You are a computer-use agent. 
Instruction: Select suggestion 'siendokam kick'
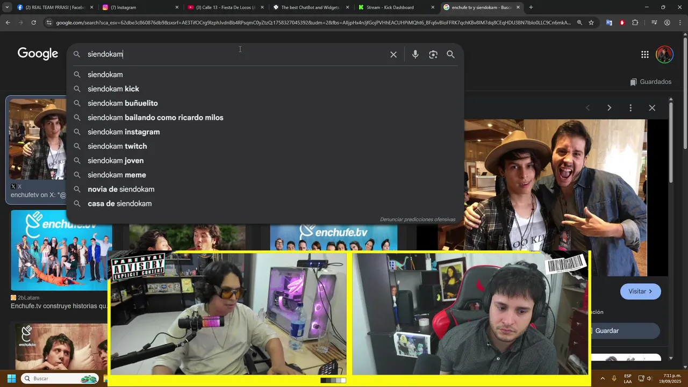pos(265,89)
